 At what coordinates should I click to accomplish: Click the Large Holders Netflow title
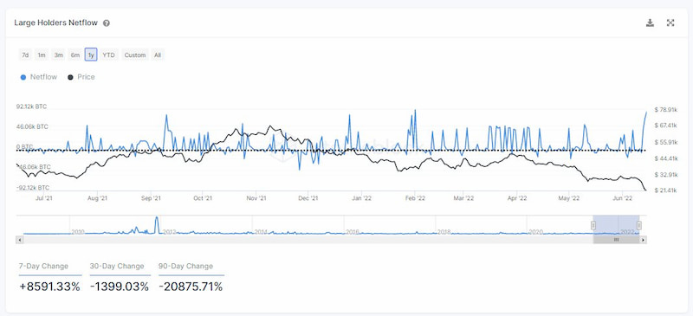[55, 23]
